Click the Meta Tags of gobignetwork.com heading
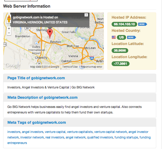The width and height of the screenshot is (162, 149). pos(37,122)
